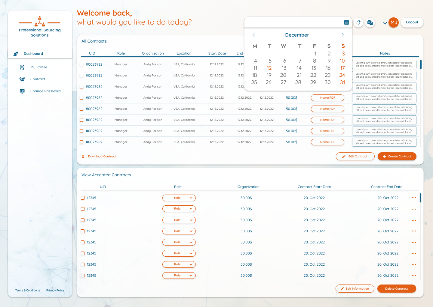This screenshot has height=307, width=433.
Task: Click the Professional Sourcing Solutions logo
Action: 40,27
